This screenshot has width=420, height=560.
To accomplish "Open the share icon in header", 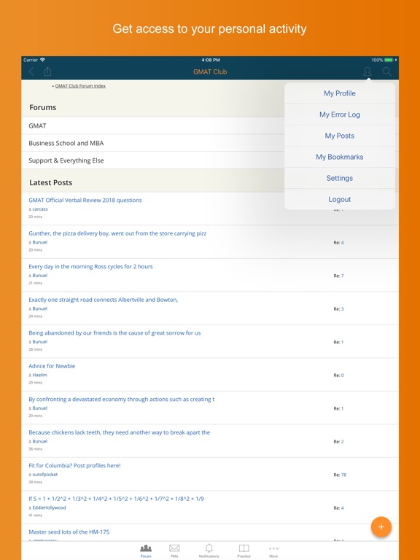I will coord(47,71).
